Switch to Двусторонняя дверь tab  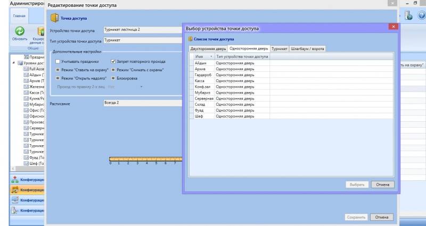[x=208, y=49]
